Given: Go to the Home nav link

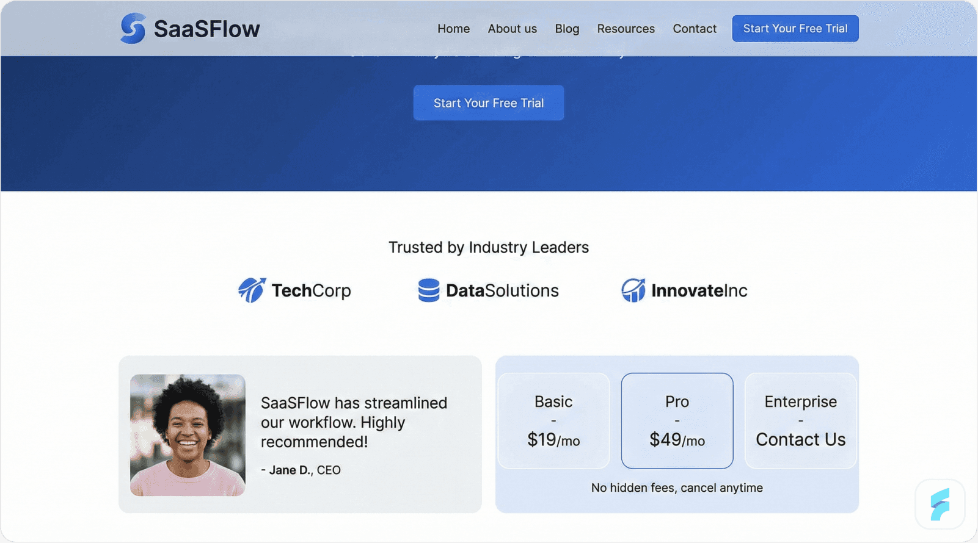Looking at the screenshot, I should pyautogui.click(x=453, y=29).
